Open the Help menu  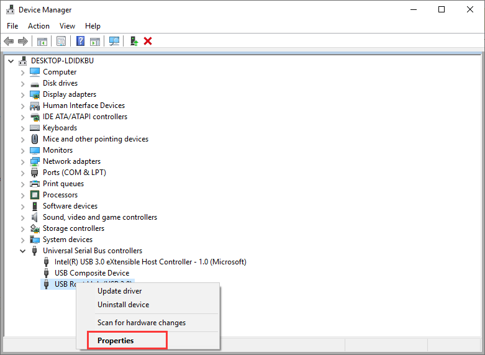[x=93, y=26]
